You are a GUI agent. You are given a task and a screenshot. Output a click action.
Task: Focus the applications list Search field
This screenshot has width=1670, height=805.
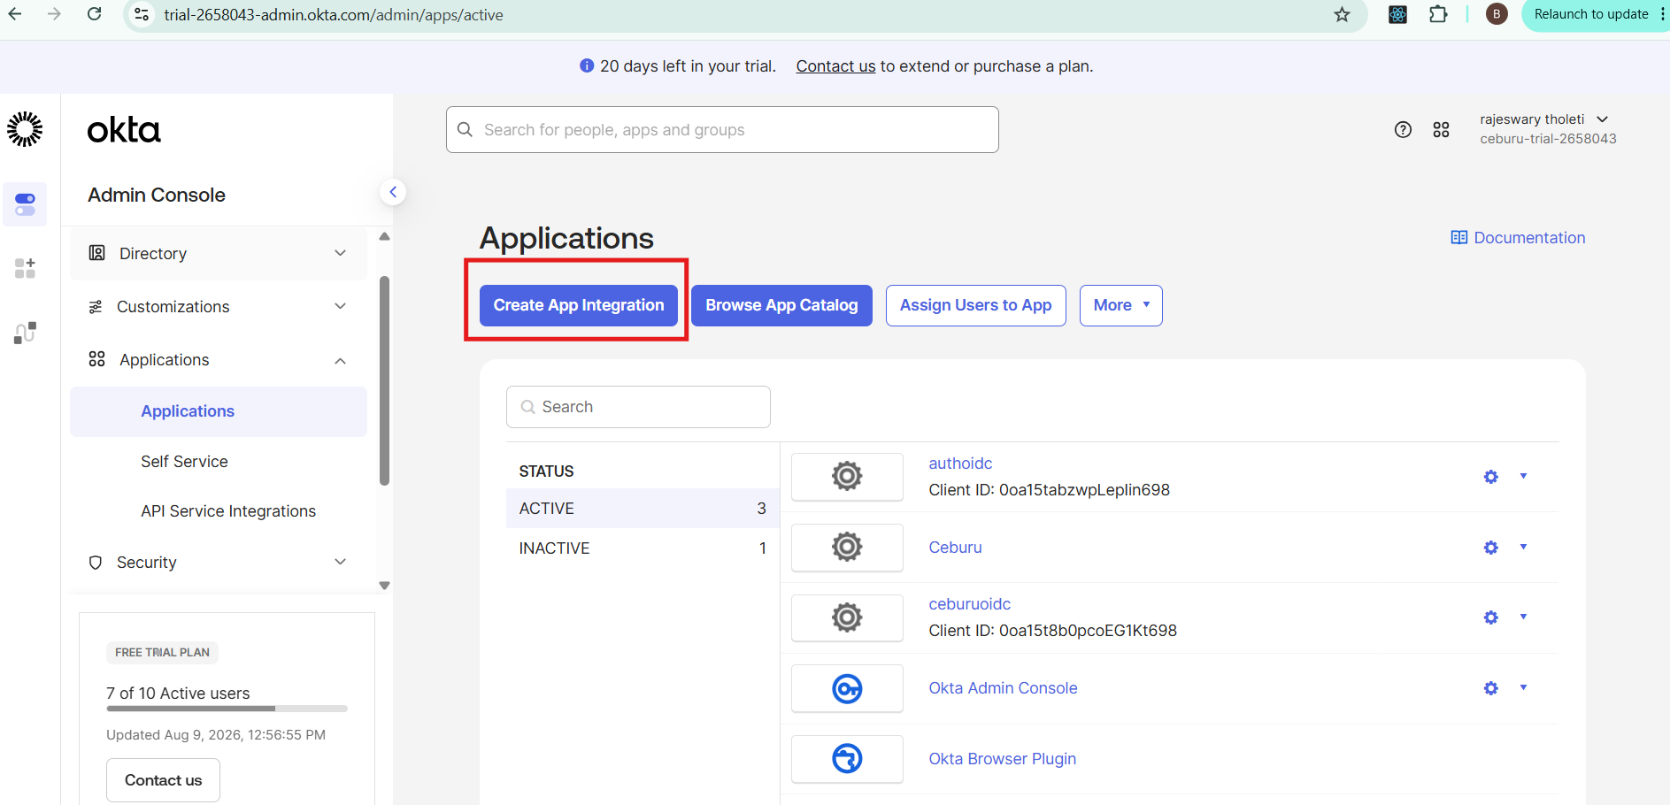638,407
